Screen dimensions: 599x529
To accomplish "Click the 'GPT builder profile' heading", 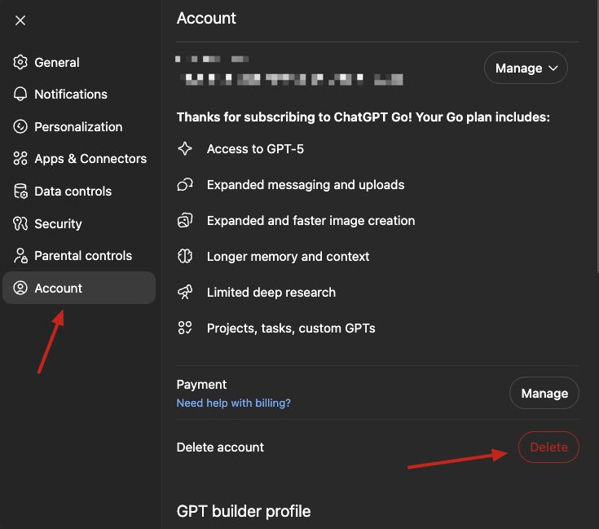I will [244, 511].
